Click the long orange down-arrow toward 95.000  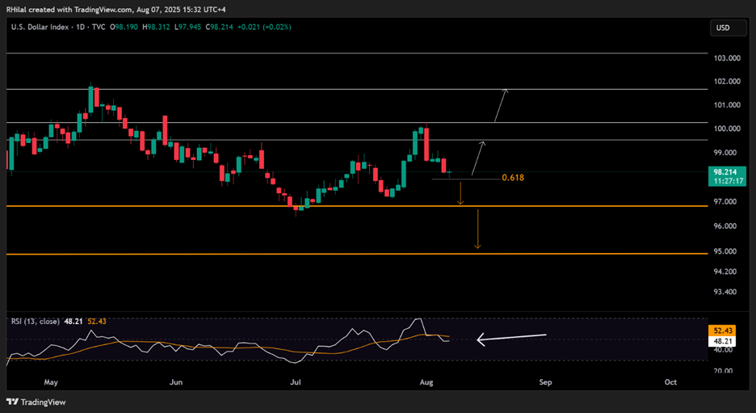477,229
